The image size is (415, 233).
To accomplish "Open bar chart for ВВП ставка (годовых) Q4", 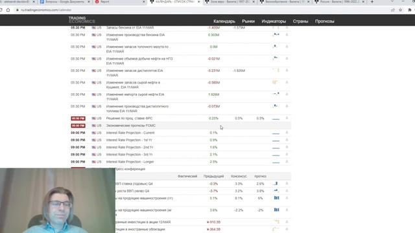I will click(x=276, y=183).
